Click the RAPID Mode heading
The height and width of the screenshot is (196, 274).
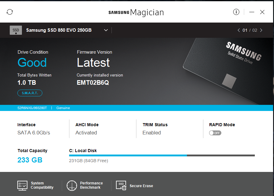click(x=222, y=125)
